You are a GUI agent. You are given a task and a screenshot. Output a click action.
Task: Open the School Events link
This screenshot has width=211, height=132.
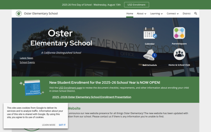tap(27, 62)
